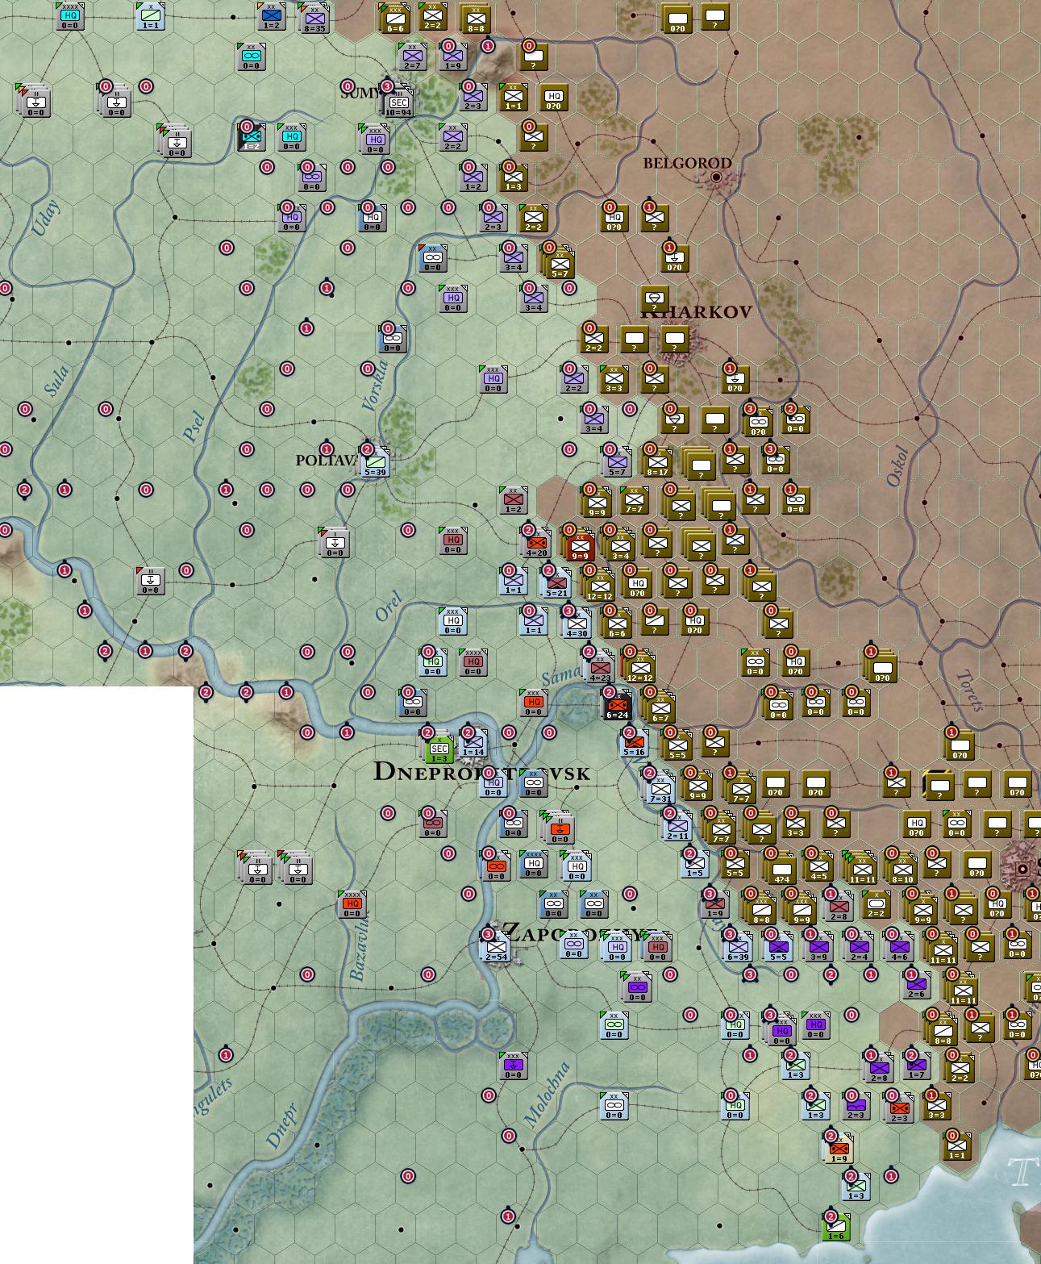Screen dimensions: 1041x1264
Task: Click the SUMY city label
Action: pyautogui.click(x=360, y=93)
